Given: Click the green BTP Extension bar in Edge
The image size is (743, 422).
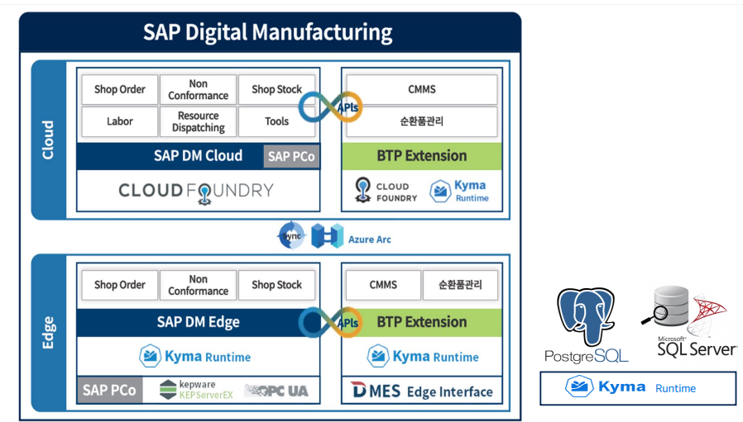Looking at the screenshot, I should [x=422, y=323].
